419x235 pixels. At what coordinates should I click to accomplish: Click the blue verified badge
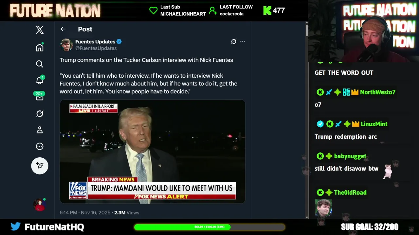coord(119,41)
